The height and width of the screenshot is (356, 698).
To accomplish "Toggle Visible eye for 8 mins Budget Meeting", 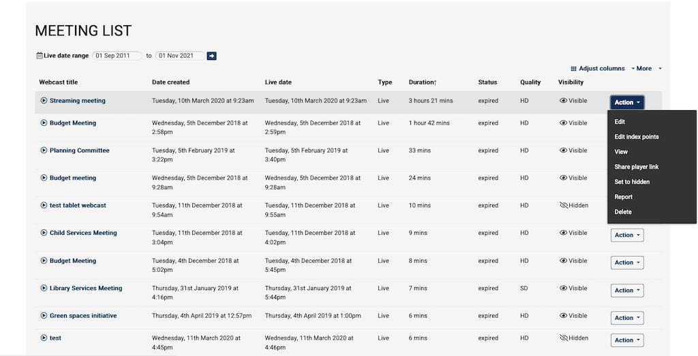I will point(563,261).
